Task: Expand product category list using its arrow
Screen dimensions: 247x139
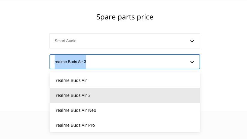Action: 192,41
